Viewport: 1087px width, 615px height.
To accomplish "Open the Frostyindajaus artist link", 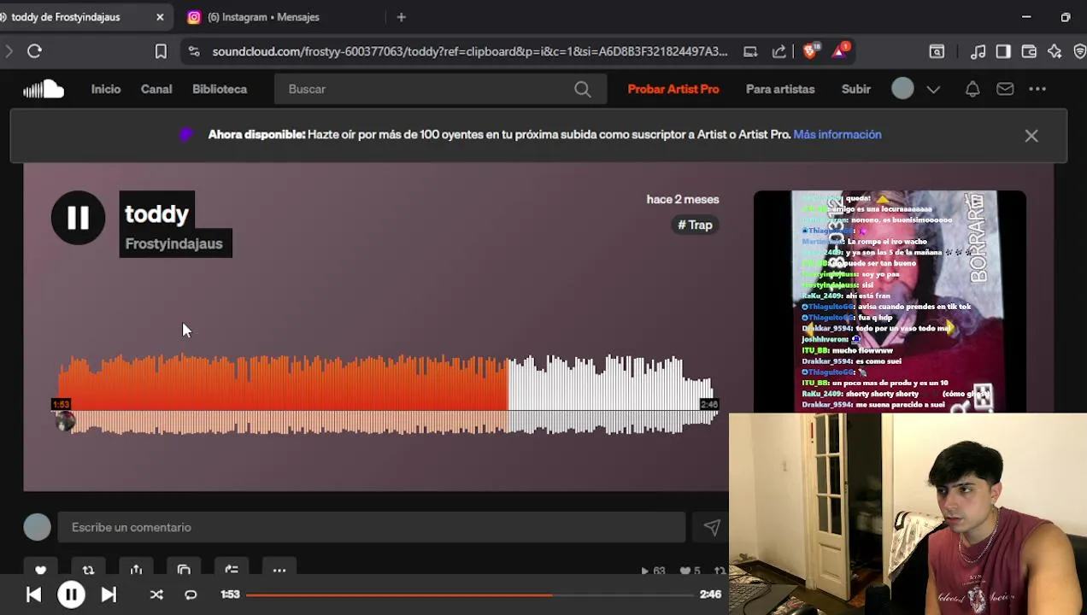I will coord(173,243).
